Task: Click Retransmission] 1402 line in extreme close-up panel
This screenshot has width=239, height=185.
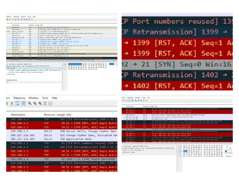Action: (177, 75)
